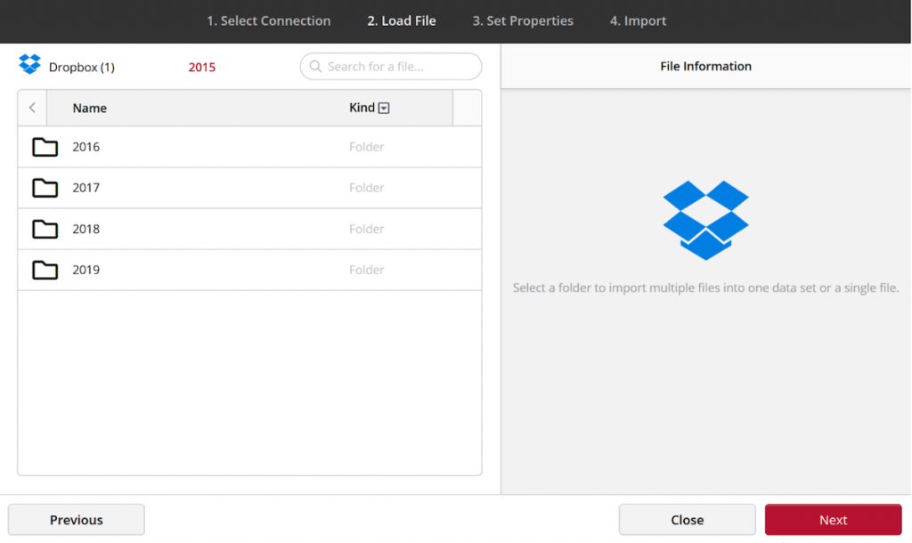Open the 2016 folder icon

point(45,147)
